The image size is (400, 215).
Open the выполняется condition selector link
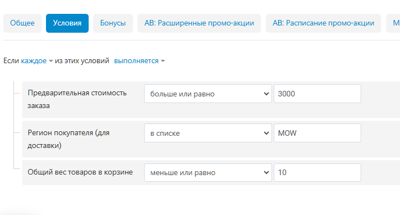coord(136,61)
